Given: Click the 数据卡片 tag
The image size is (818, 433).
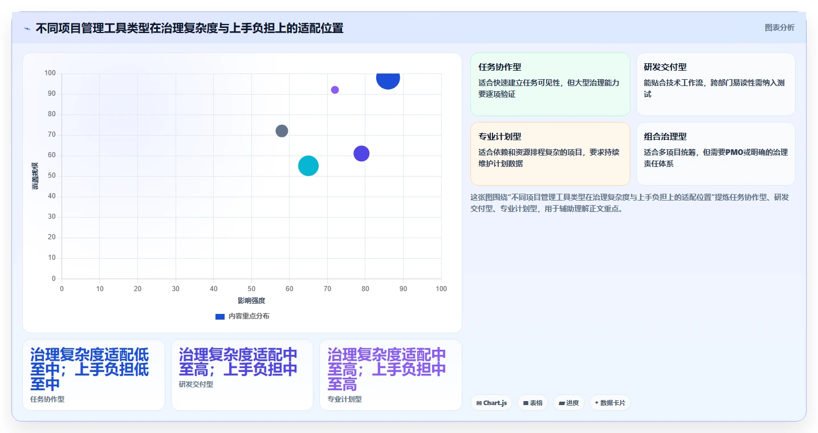Looking at the screenshot, I should coord(610,403).
